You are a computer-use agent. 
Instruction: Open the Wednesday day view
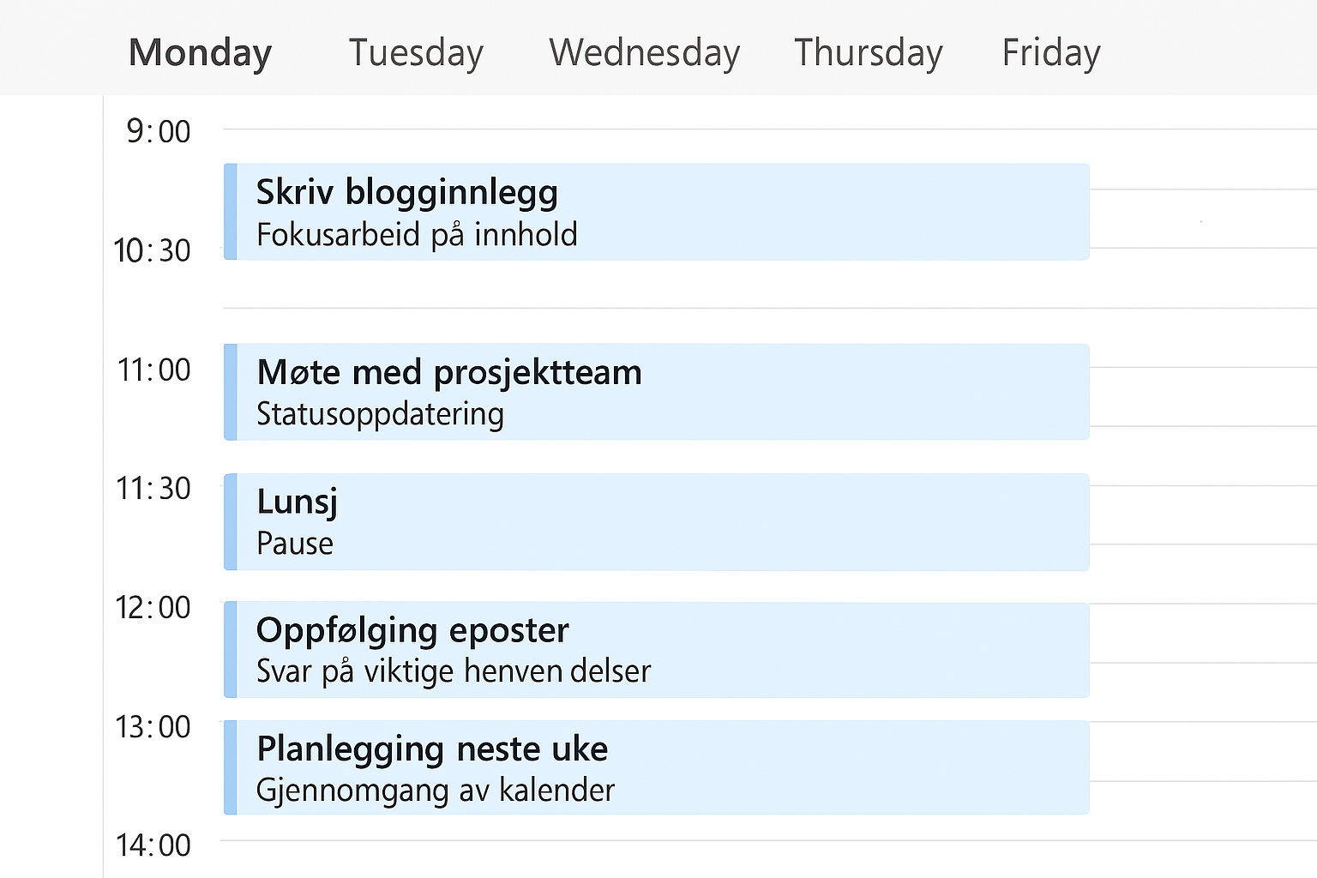click(644, 52)
